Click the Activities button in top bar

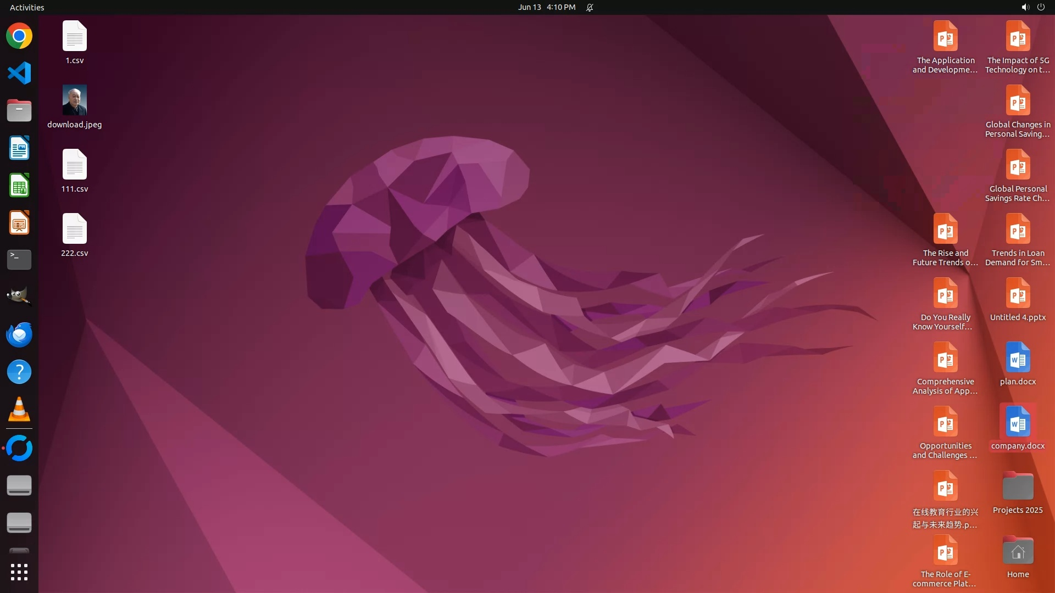(x=27, y=7)
